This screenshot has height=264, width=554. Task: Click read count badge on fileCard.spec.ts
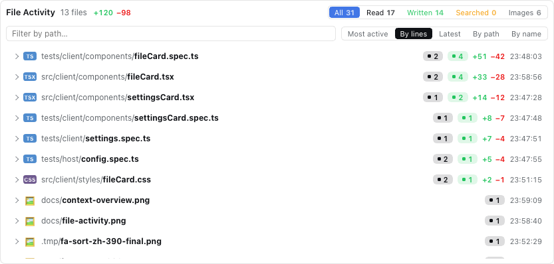coord(433,56)
